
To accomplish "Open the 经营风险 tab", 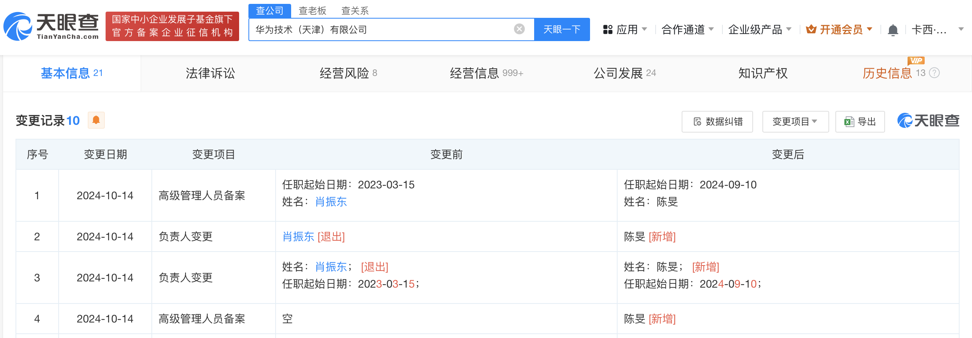I will point(348,73).
